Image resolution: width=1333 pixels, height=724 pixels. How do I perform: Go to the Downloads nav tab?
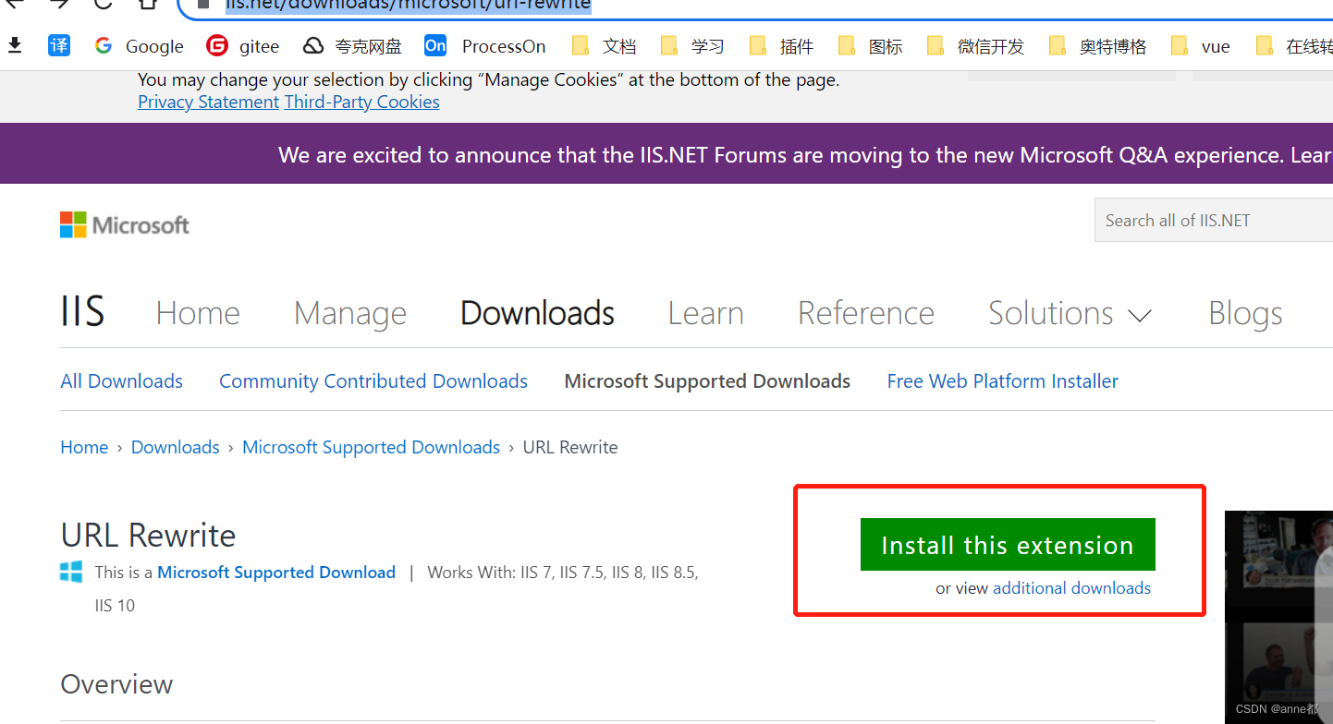point(537,313)
